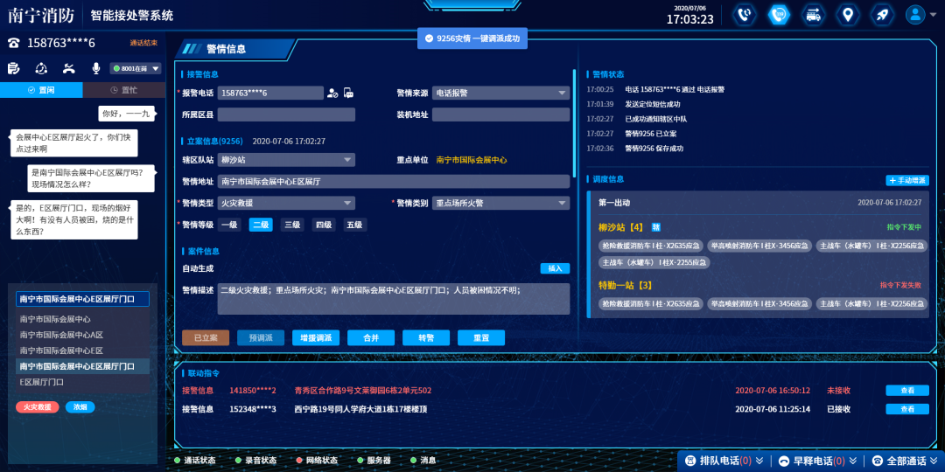Open the map location pin icon

tap(847, 15)
